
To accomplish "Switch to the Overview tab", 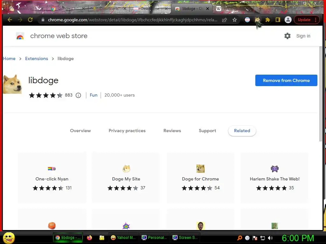I will coord(81,131).
